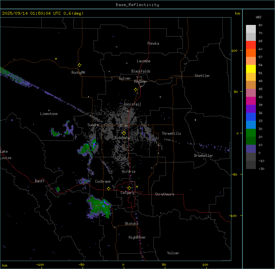The height and width of the screenshot is (269, 275).
Task: Click the Calgary city label
Action: point(128,193)
